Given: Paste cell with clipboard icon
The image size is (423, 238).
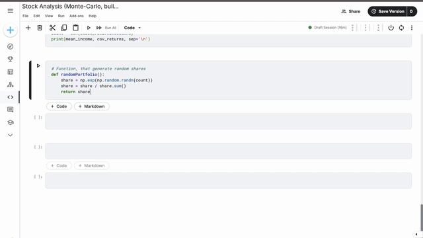Looking at the screenshot, I should [75, 28].
